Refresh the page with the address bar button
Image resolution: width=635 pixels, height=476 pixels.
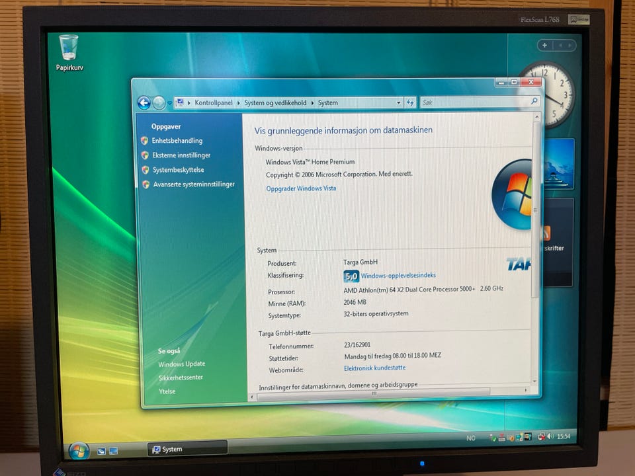point(410,103)
